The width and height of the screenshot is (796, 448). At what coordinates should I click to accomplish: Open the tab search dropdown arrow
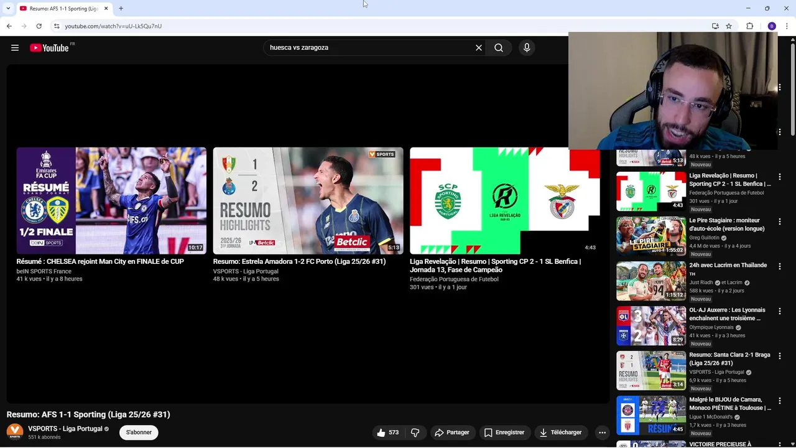click(8, 9)
